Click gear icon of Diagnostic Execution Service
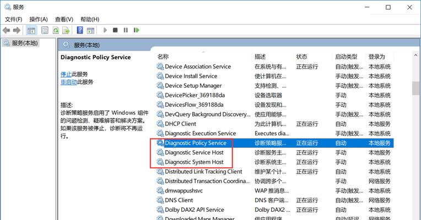 point(160,133)
